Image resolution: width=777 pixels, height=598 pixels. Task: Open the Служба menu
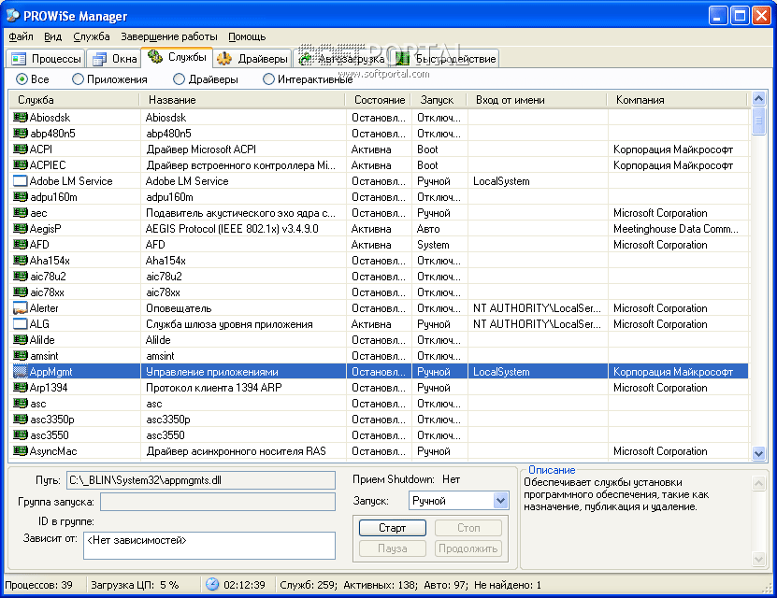92,36
